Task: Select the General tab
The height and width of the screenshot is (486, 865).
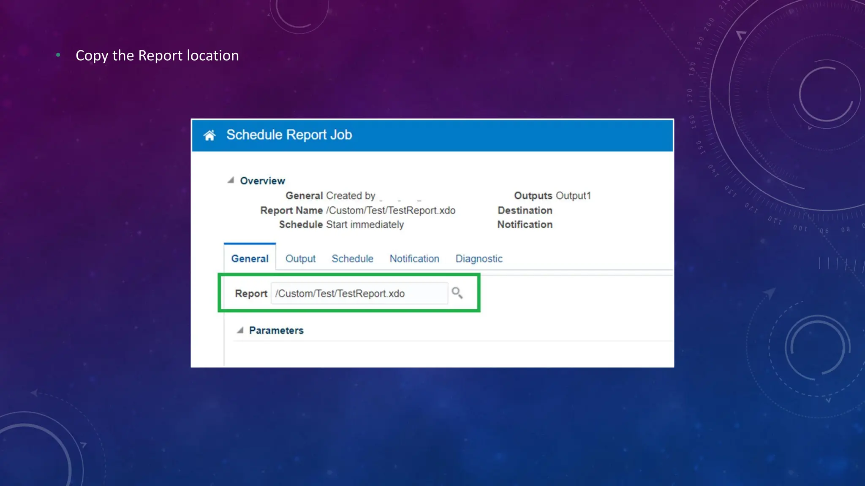Action: point(250,259)
